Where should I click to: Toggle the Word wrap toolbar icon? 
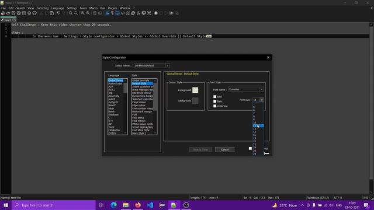tap(107, 13)
